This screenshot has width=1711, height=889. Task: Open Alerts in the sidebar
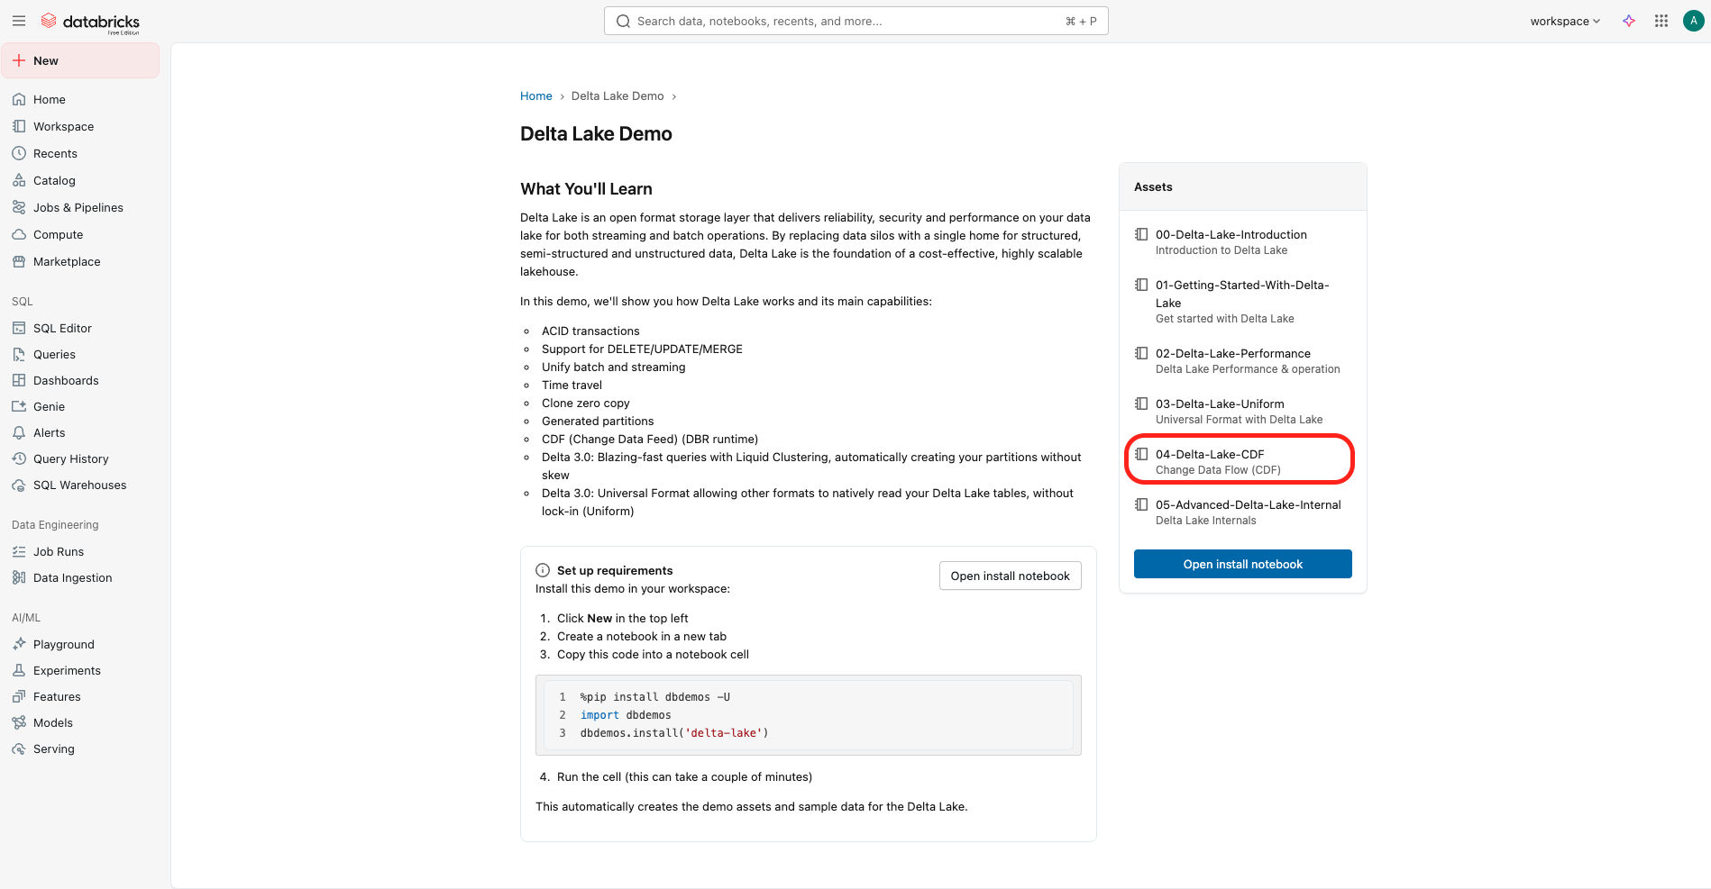point(49,432)
